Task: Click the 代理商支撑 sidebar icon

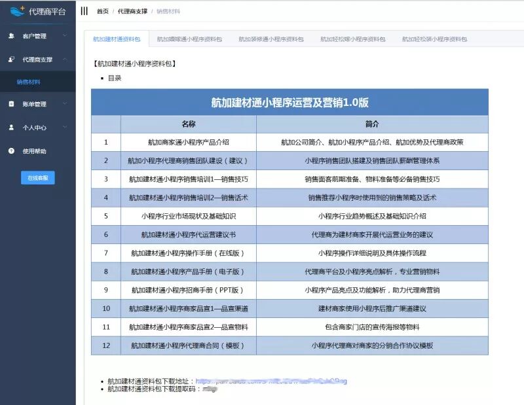Action: tap(11, 60)
